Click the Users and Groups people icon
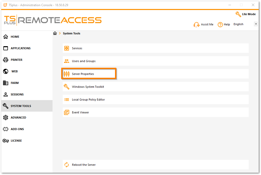 point(67,61)
